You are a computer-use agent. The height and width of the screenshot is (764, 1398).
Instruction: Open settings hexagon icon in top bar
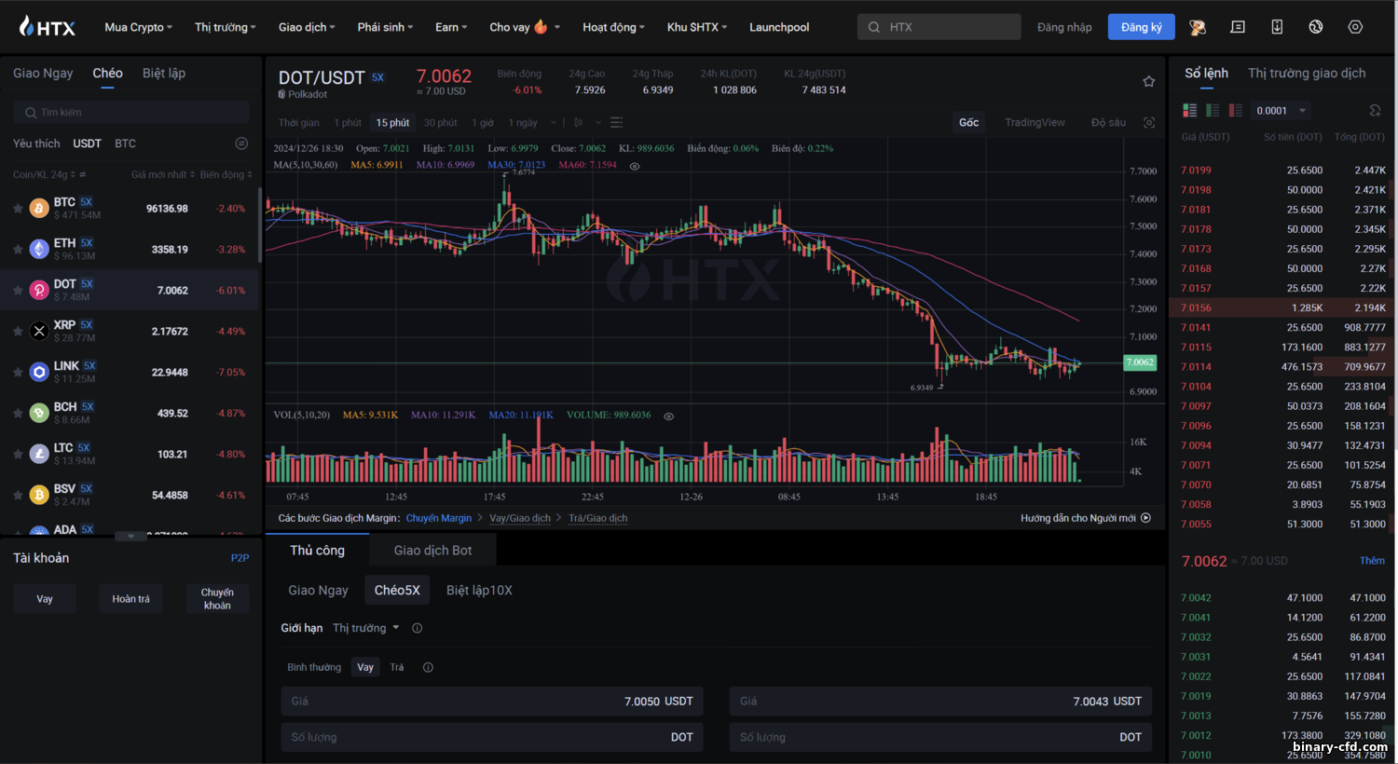tap(1355, 27)
